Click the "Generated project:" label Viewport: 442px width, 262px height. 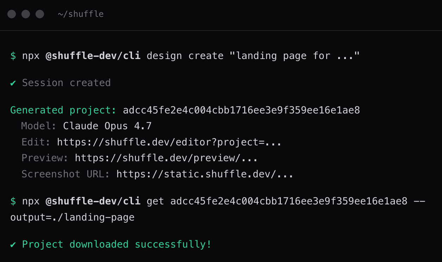(x=63, y=110)
